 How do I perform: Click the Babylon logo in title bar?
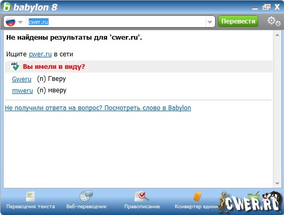[x=7, y=7]
